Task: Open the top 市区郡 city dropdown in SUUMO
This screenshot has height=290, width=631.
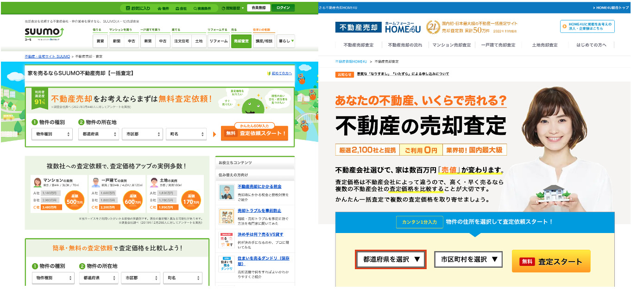Action: (x=142, y=134)
